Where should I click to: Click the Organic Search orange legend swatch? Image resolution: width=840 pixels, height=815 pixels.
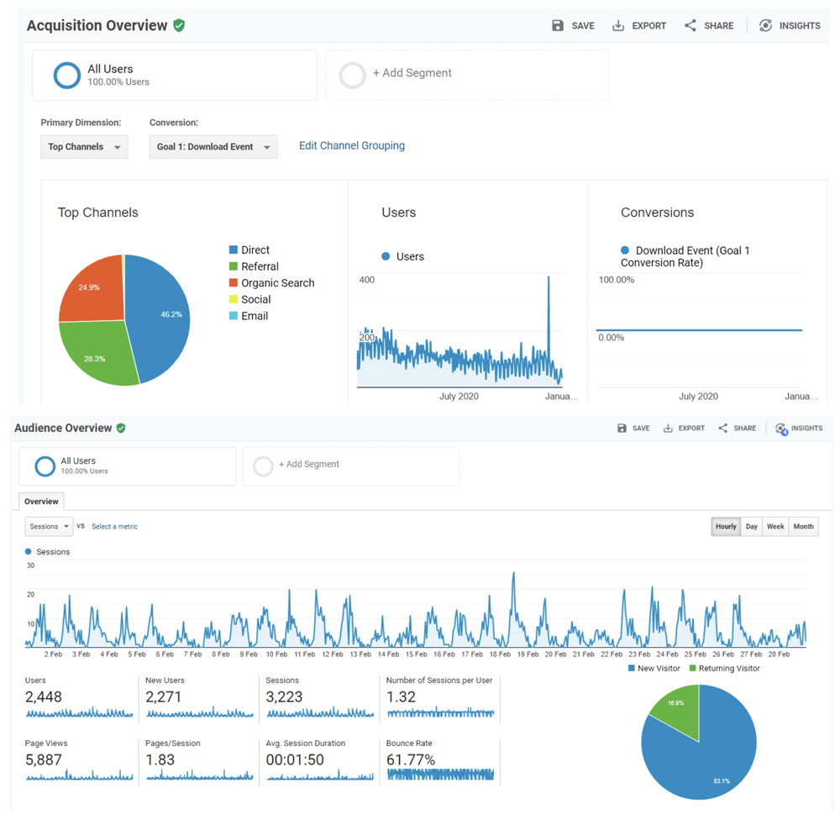(x=233, y=283)
